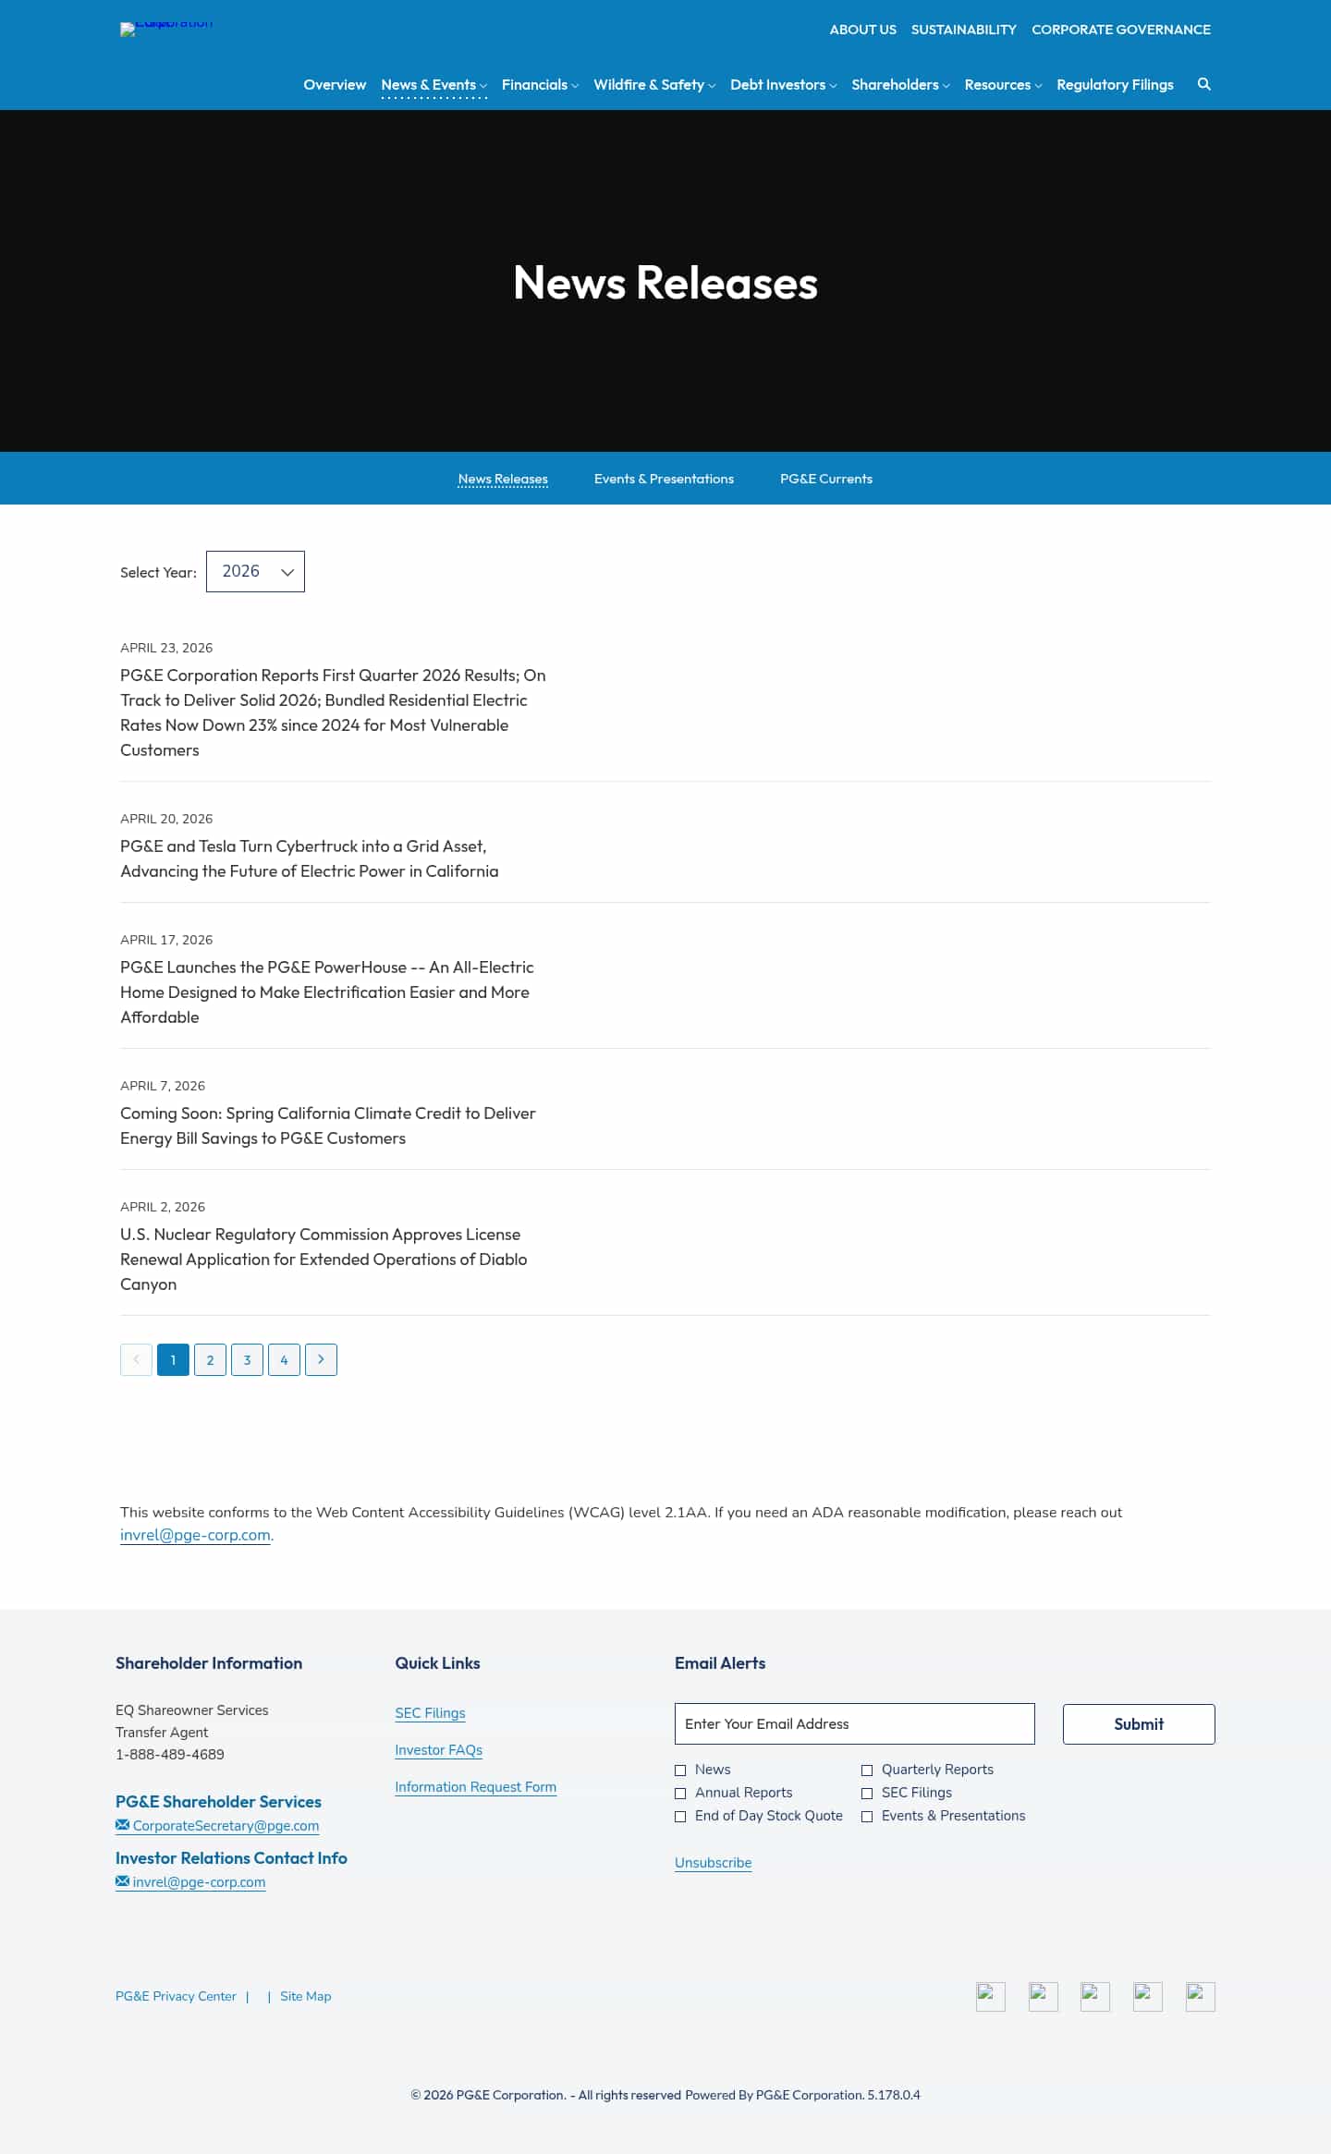Go to page 2 of results
Screen dimensions: 1331x2154
pyautogui.click(x=210, y=1359)
